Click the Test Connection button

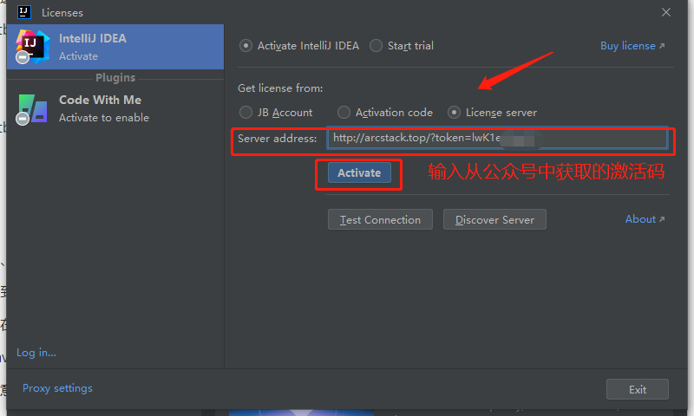pos(380,220)
